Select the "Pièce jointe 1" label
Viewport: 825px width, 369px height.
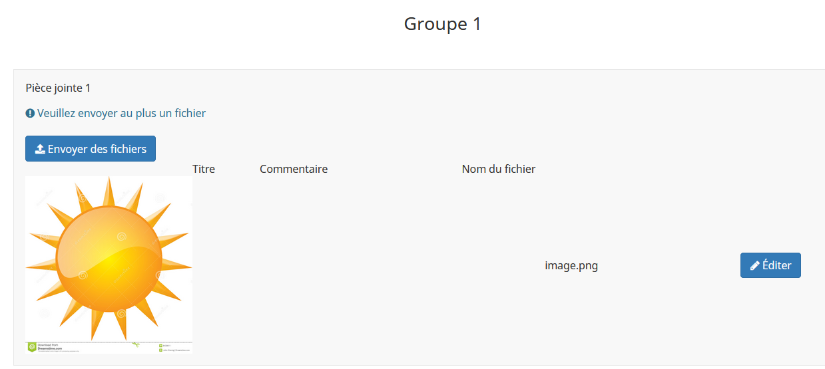58,88
